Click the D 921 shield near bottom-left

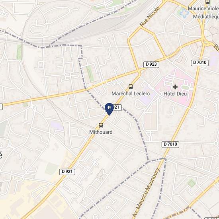point(67,172)
